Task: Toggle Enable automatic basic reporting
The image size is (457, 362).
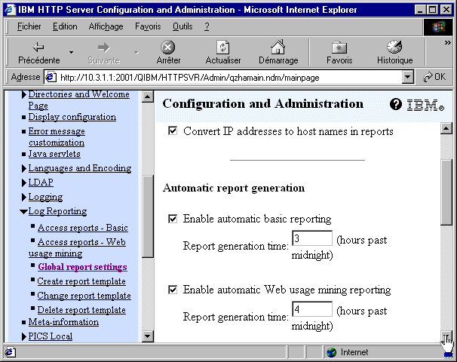Action: [x=173, y=219]
